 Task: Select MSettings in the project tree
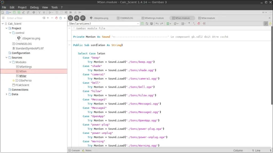pos(25,67)
